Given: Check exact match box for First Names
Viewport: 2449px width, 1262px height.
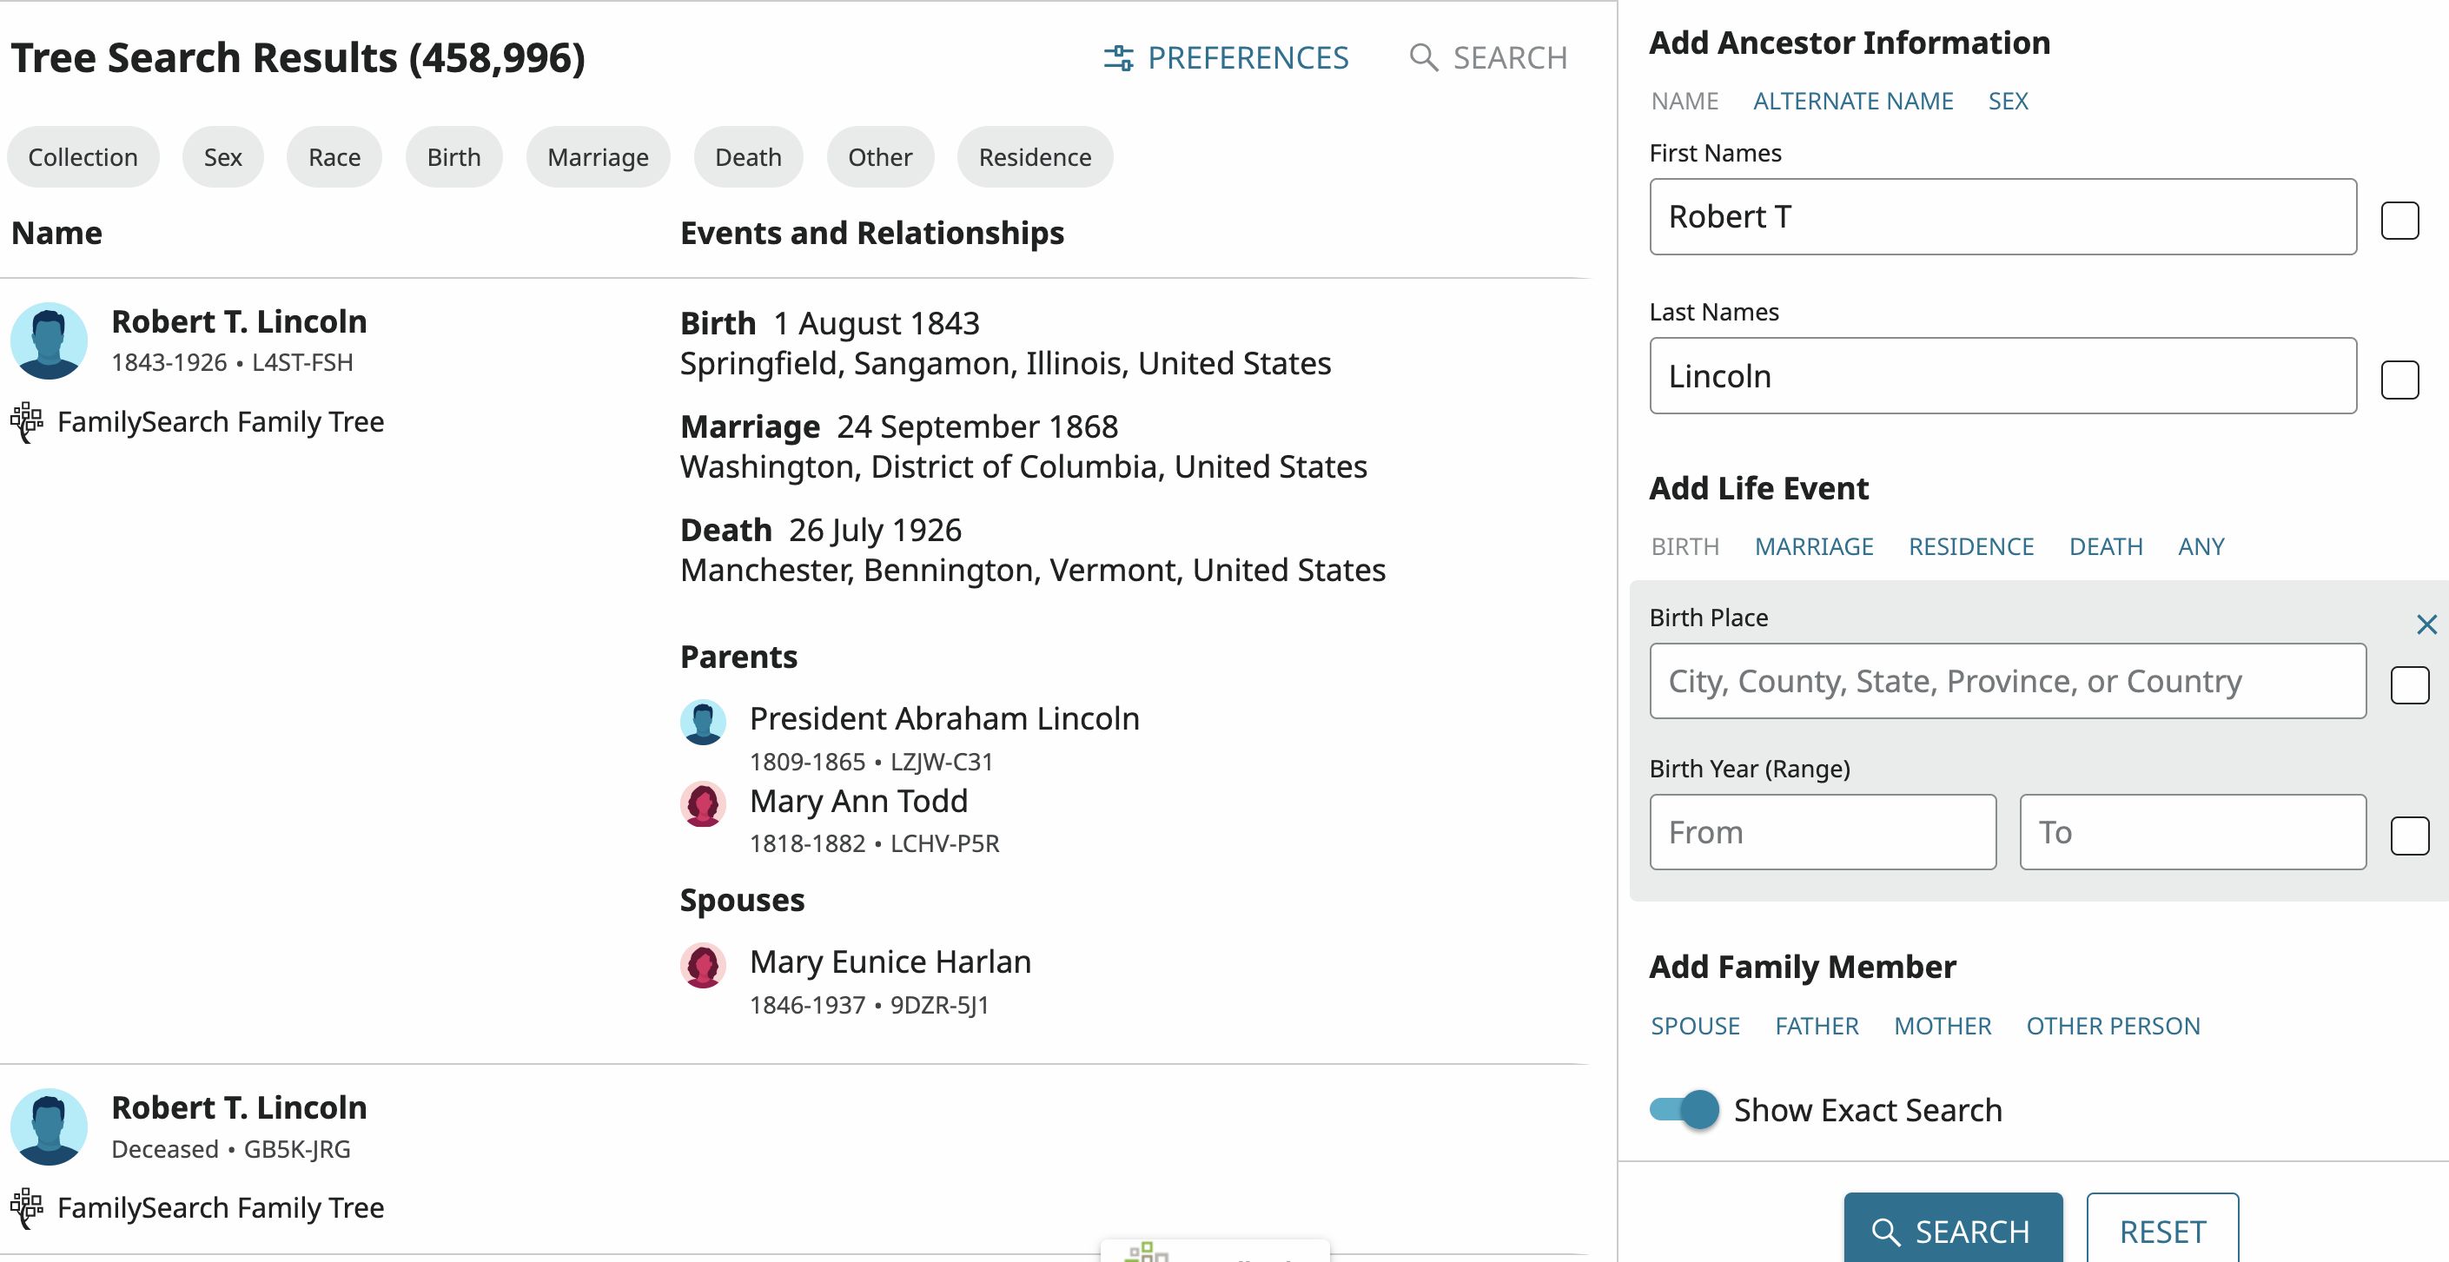Looking at the screenshot, I should pyautogui.click(x=2399, y=221).
